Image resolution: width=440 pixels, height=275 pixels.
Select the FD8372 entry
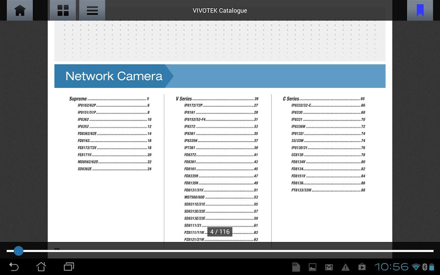(221, 155)
